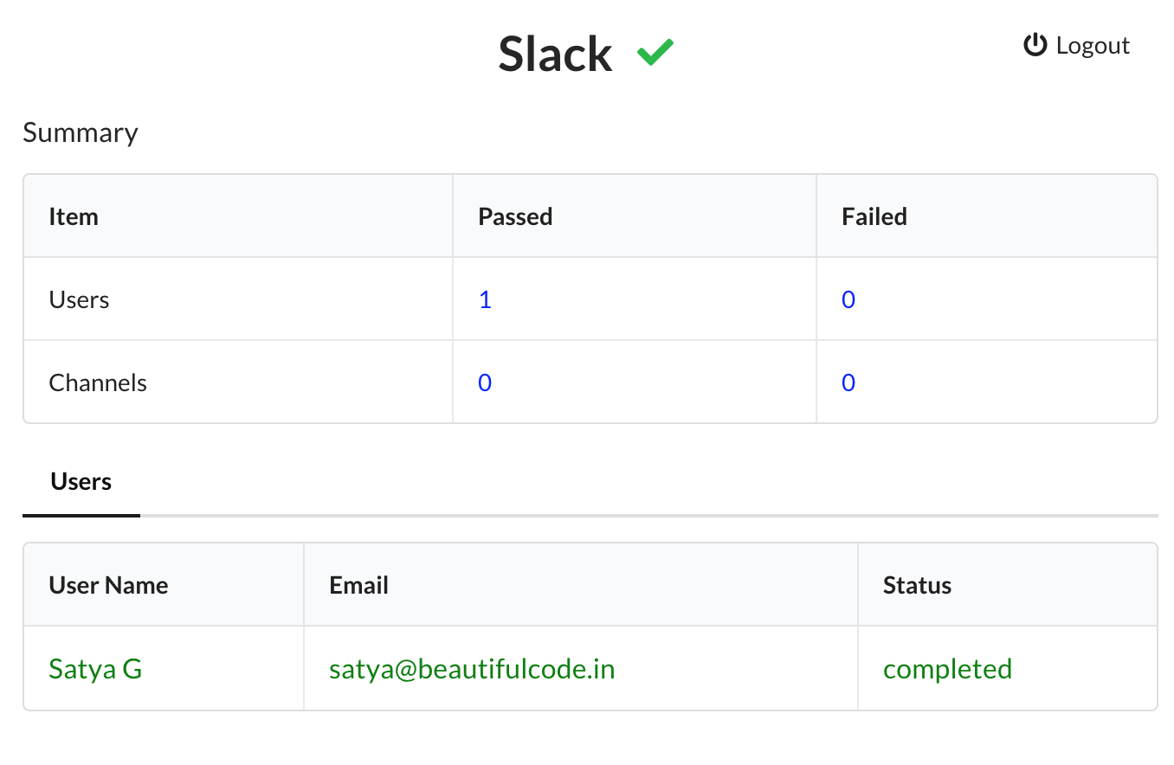1174x765 pixels.
Task: Click the Failed column header
Action: click(873, 216)
